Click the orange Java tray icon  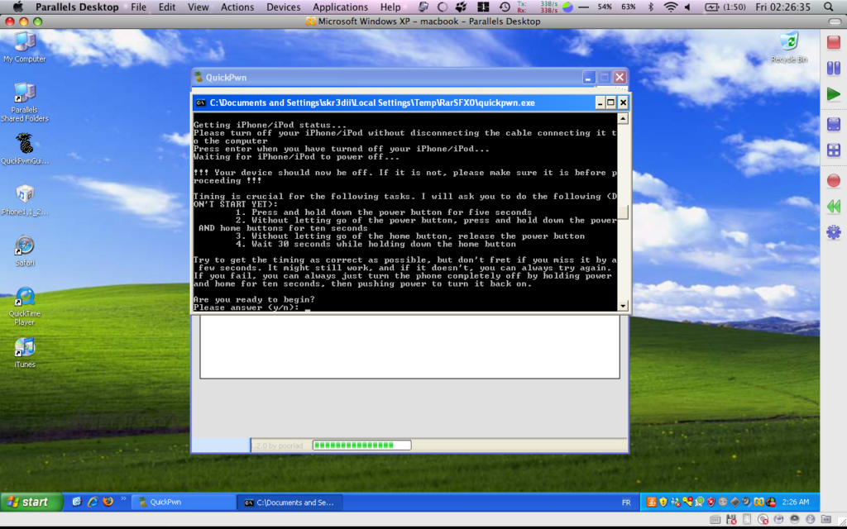click(x=652, y=502)
